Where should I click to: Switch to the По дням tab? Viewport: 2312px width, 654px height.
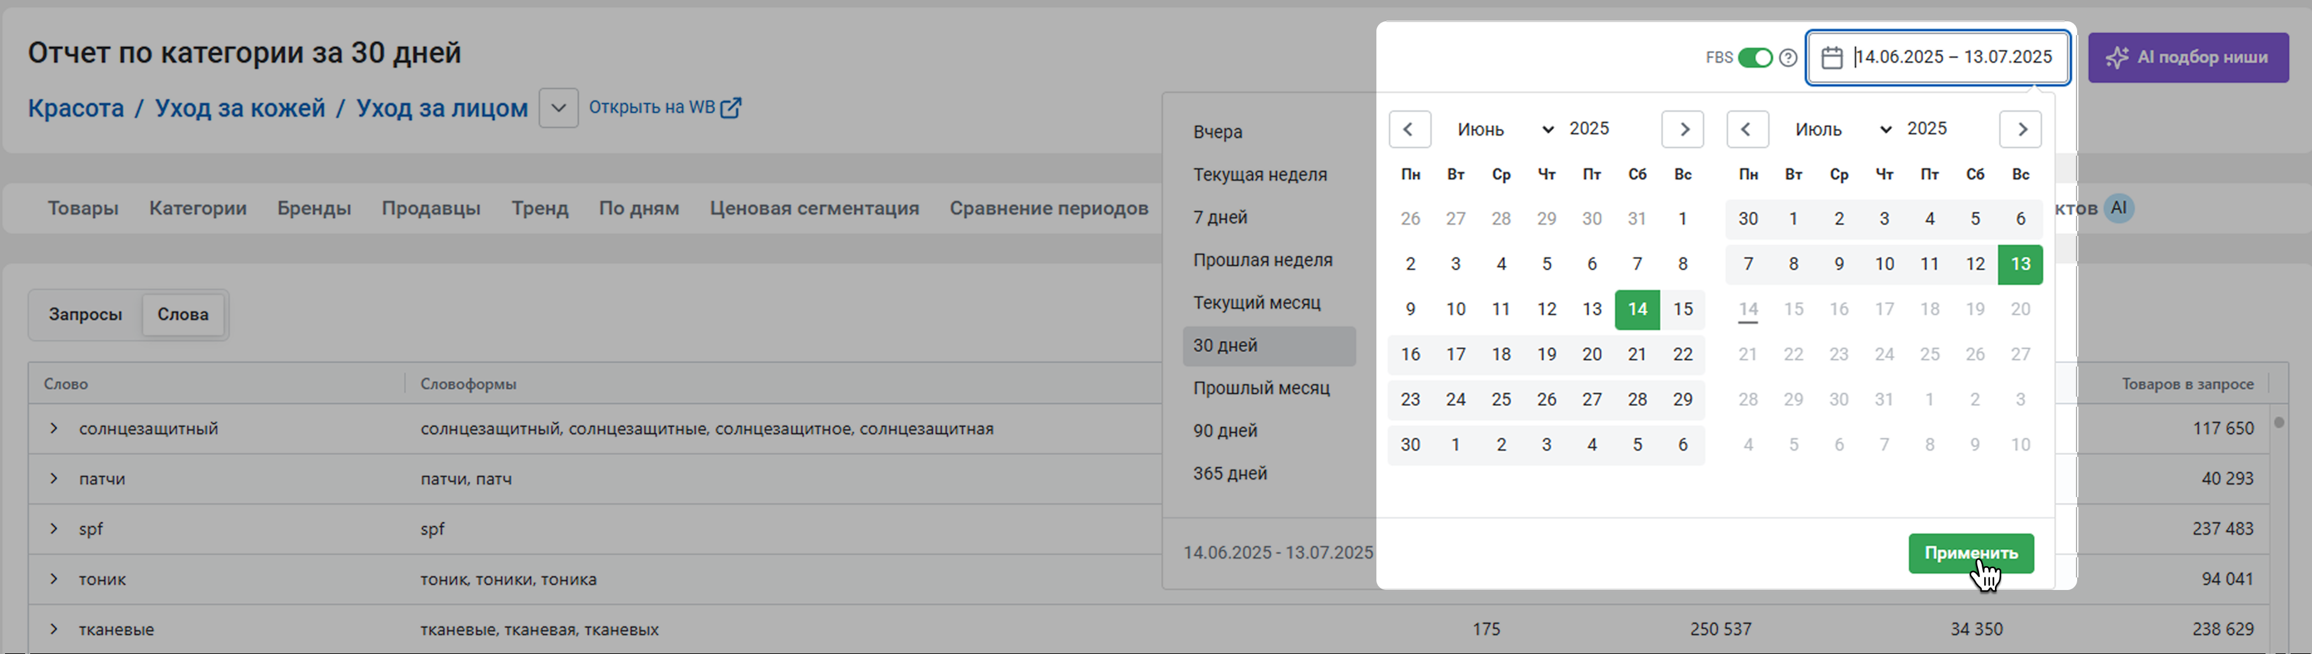point(639,208)
